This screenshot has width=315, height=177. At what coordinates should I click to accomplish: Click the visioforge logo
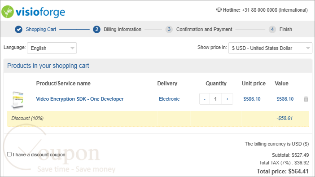[33, 12]
